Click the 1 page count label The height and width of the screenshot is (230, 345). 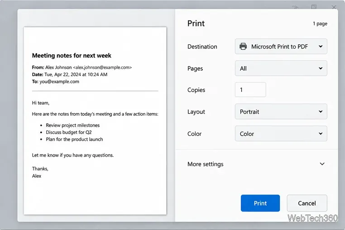[320, 24]
